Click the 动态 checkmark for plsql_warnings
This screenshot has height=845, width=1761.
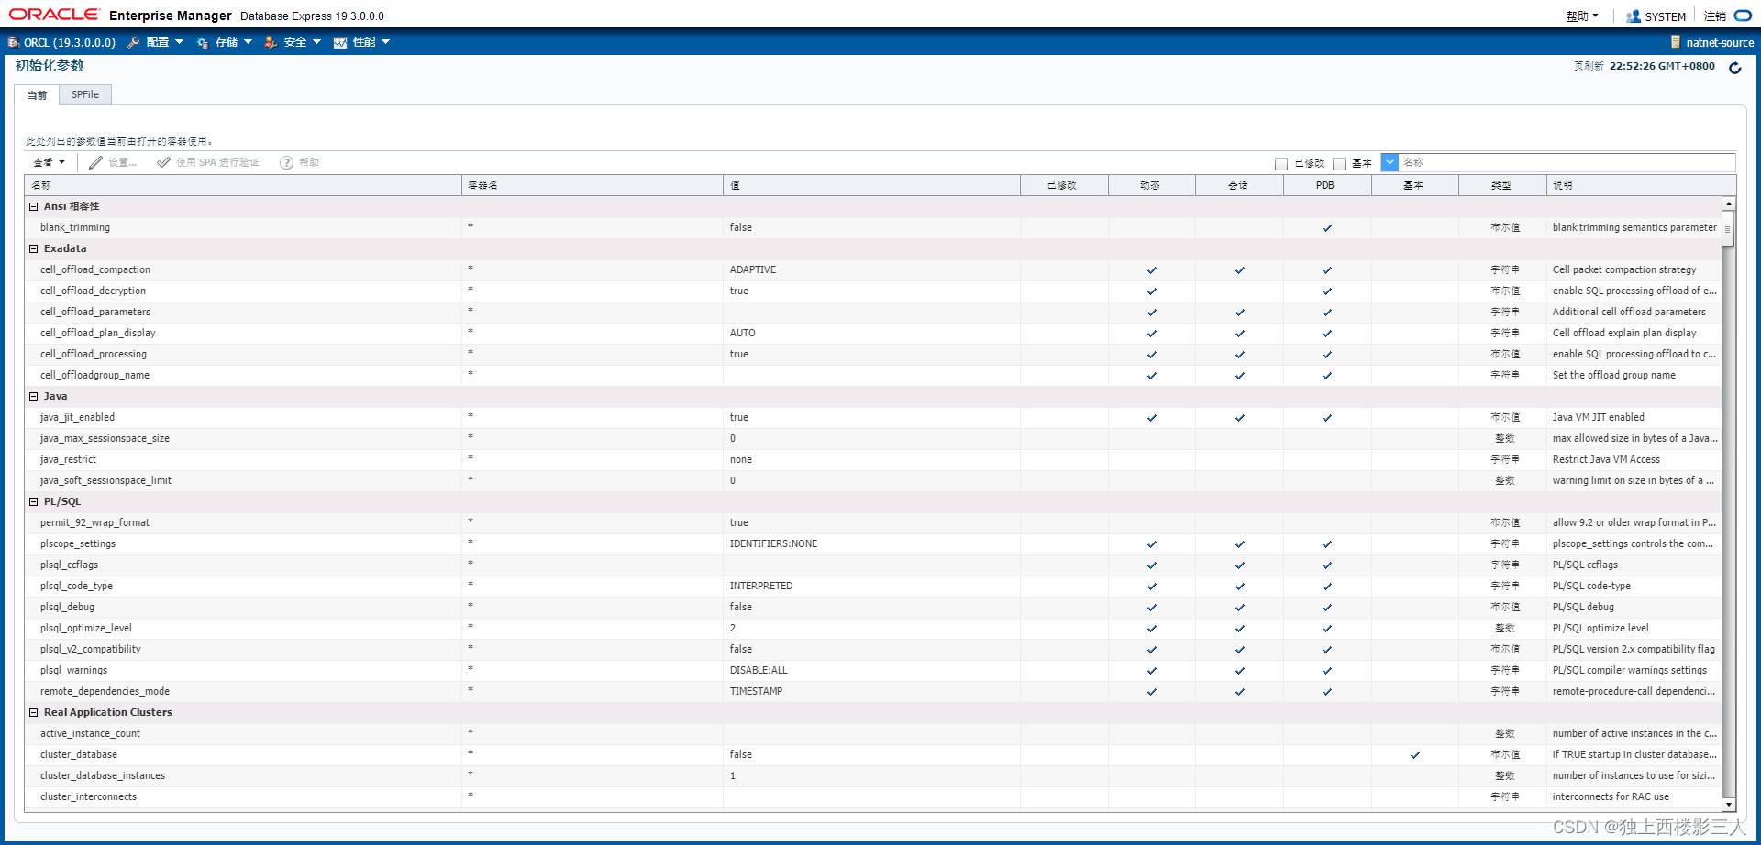coord(1152,671)
